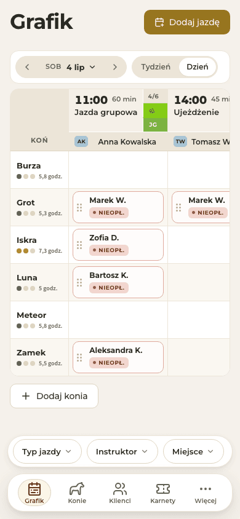This screenshot has height=519, width=240.
Task: Switch to Tydzień view
Action: [x=156, y=67]
